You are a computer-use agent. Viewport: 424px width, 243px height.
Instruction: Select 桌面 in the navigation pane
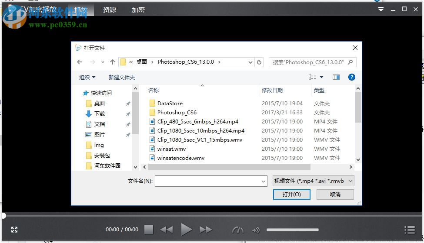point(100,103)
